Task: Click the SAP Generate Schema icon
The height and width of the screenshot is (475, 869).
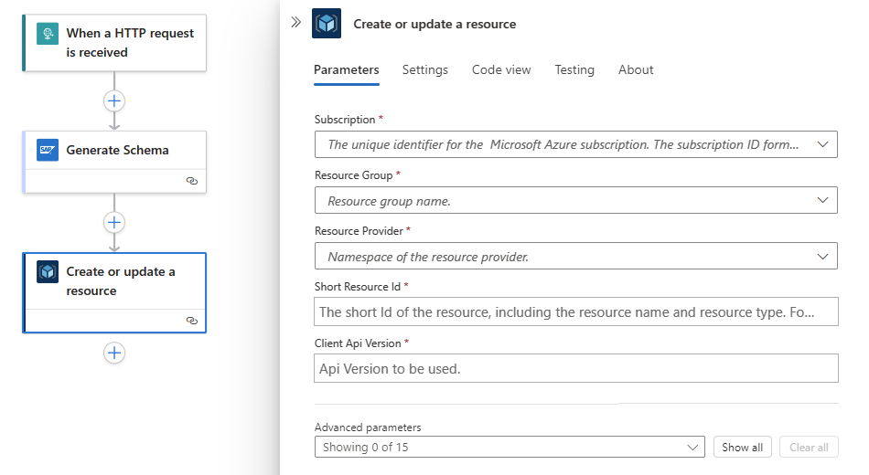Action: (x=48, y=150)
